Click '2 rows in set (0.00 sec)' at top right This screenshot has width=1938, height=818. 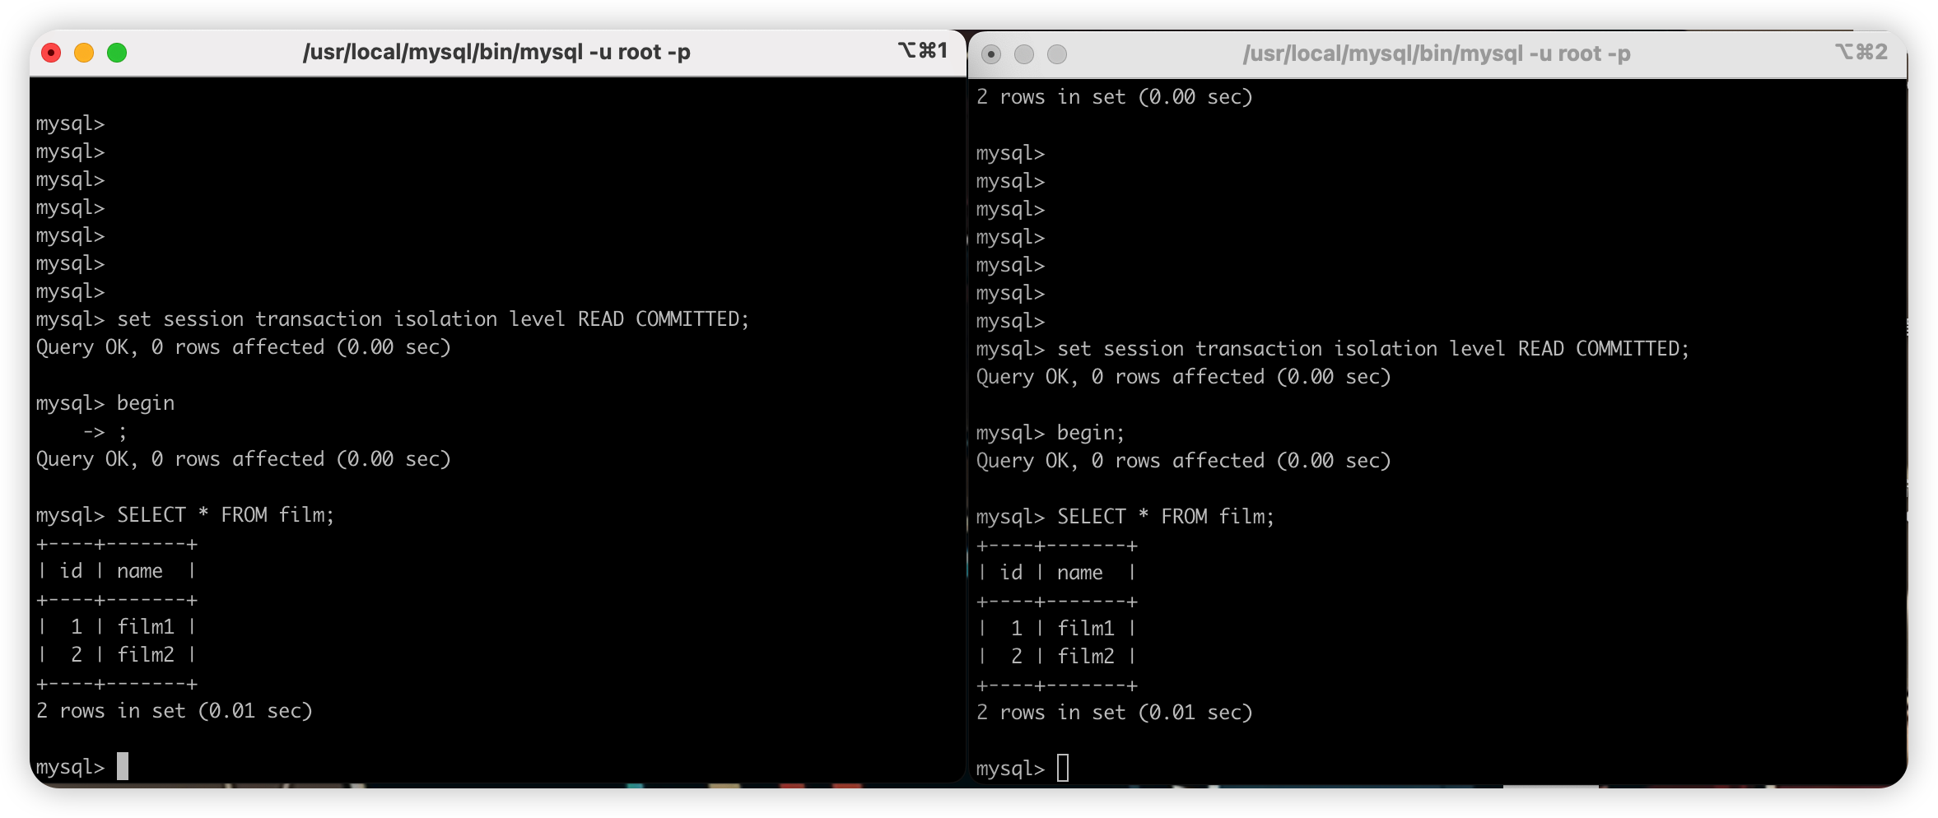tap(1115, 97)
